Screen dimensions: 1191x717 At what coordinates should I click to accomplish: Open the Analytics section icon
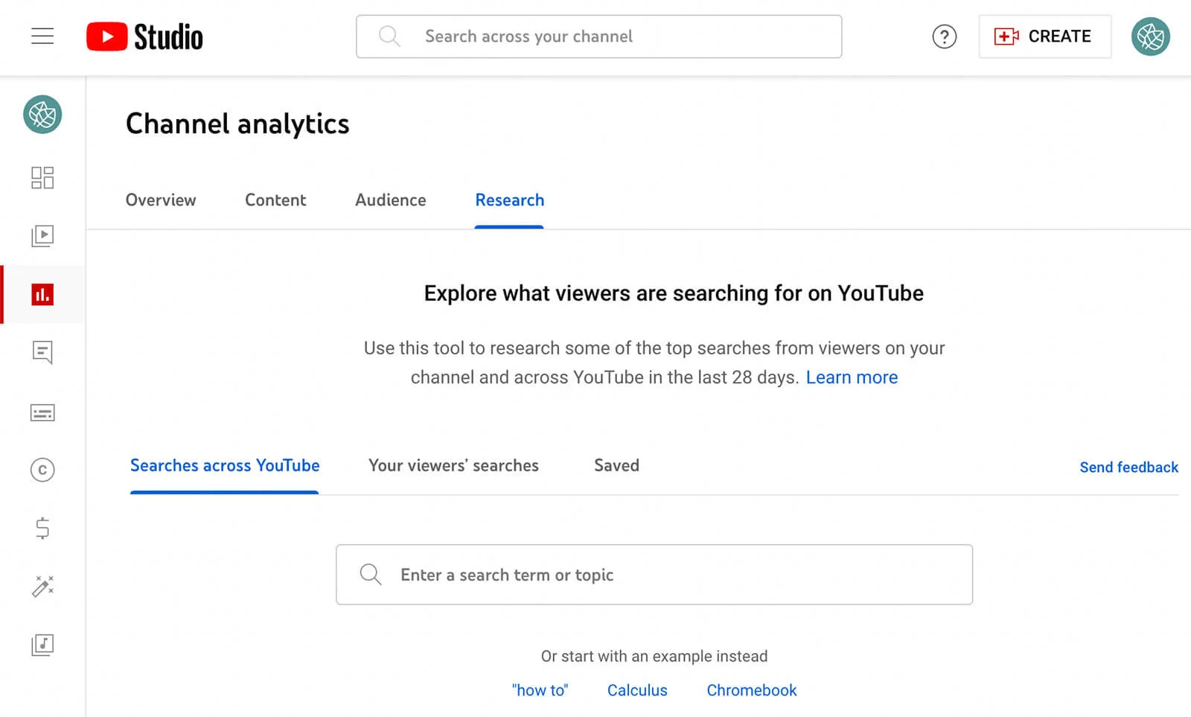[42, 294]
